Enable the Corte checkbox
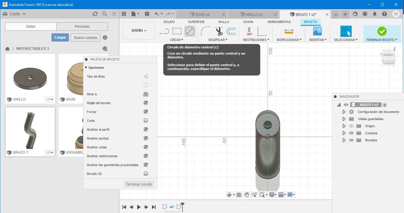 [146, 121]
